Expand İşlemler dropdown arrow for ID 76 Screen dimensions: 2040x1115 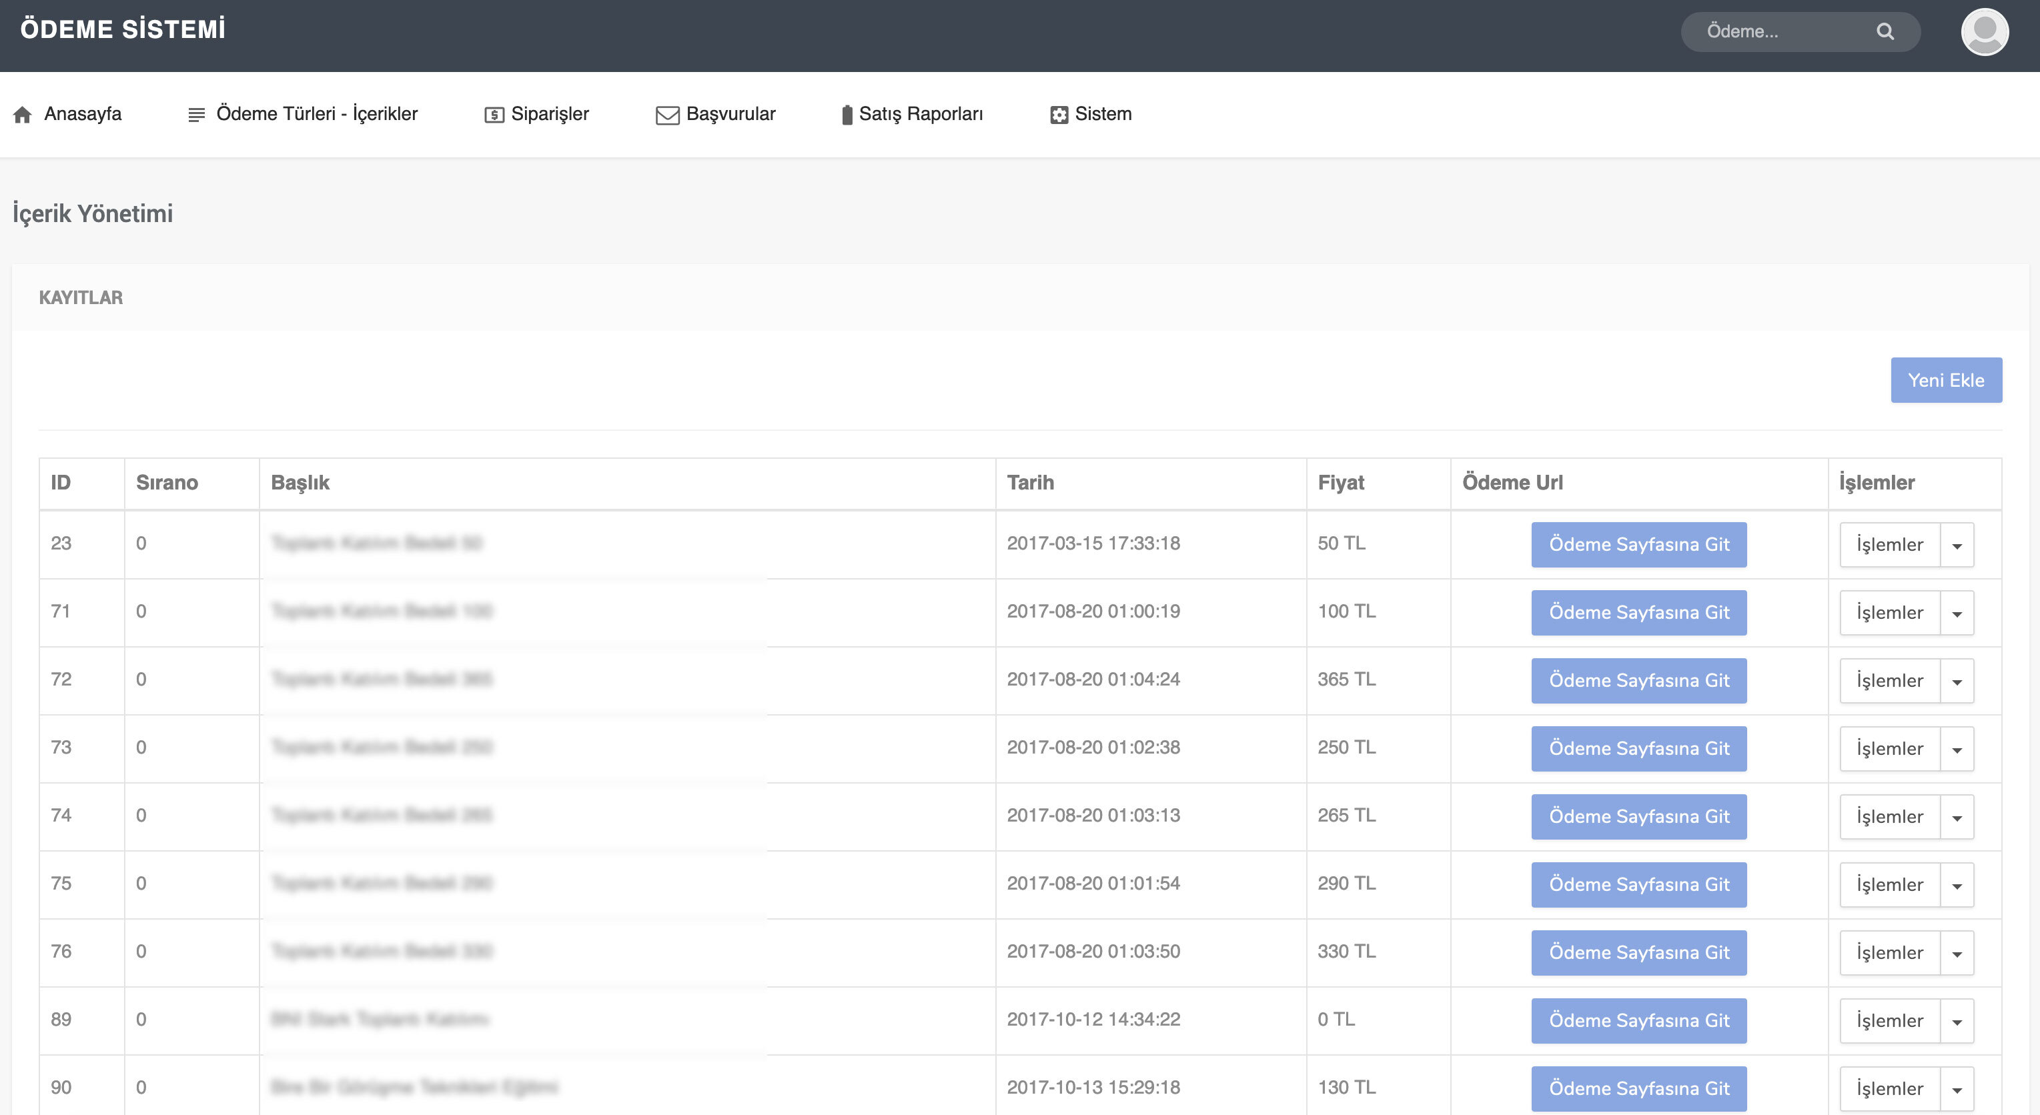[1957, 954]
